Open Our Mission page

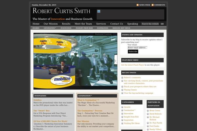(x=51, y=24)
